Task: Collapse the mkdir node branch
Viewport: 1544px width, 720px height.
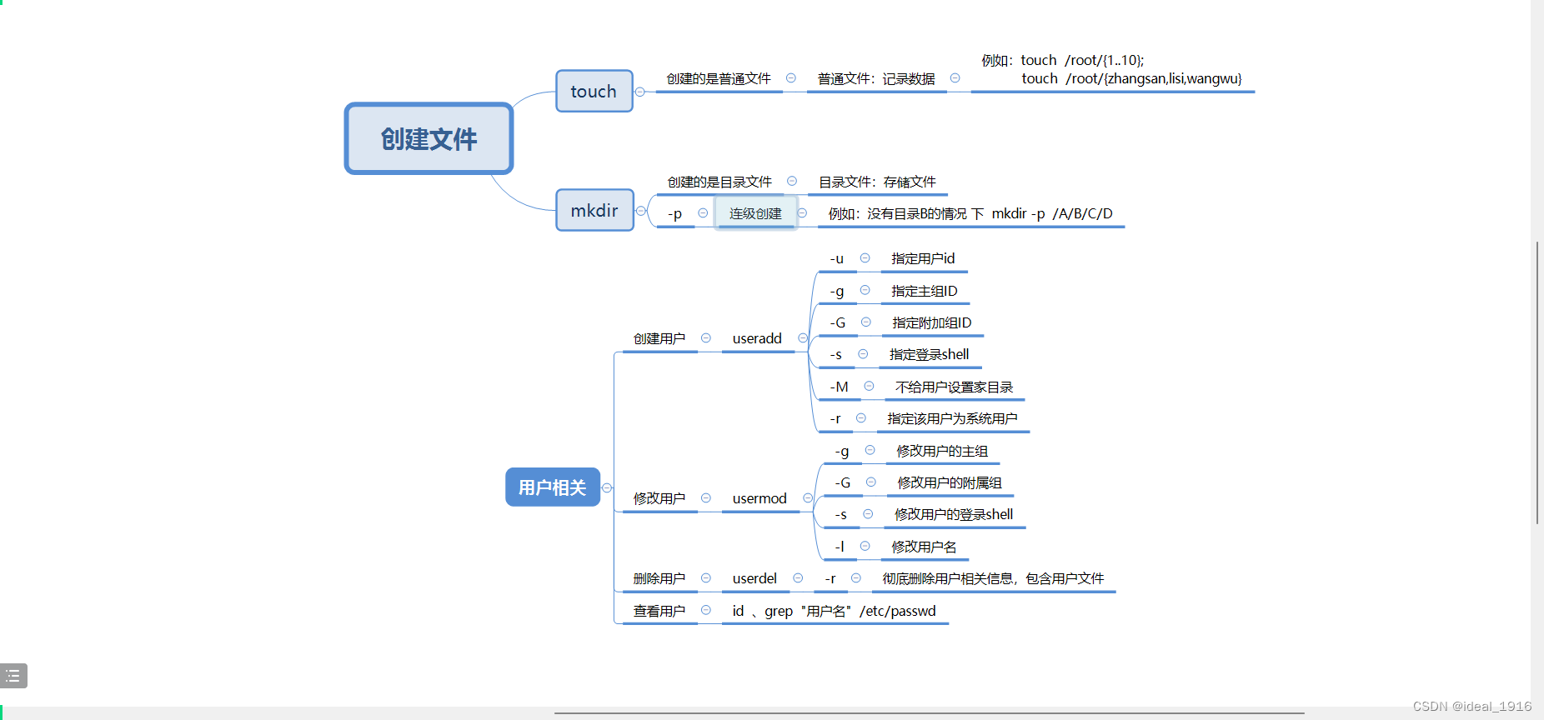Action: (x=641, y=211)
